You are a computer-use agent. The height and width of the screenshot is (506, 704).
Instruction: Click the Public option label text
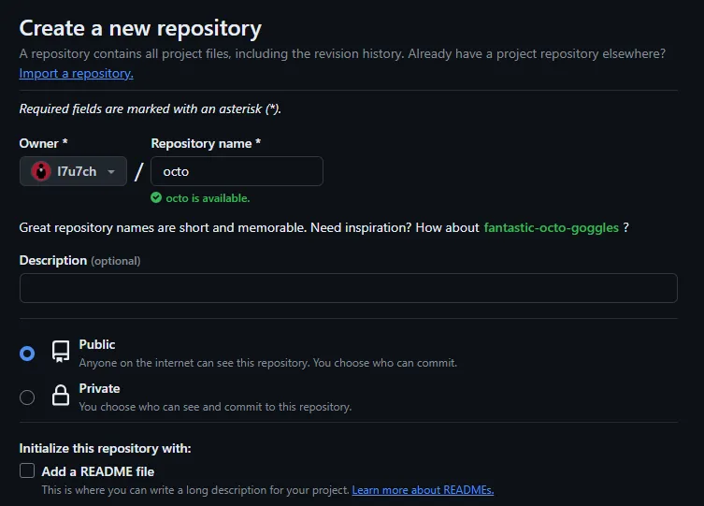pyautogui.click(x=97, y=344)
